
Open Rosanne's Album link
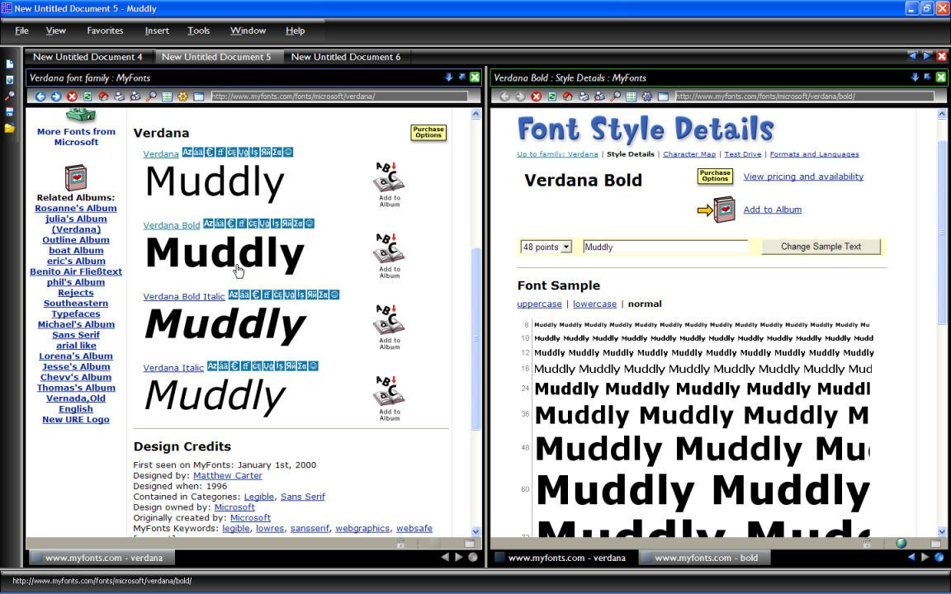click(76, 208)
